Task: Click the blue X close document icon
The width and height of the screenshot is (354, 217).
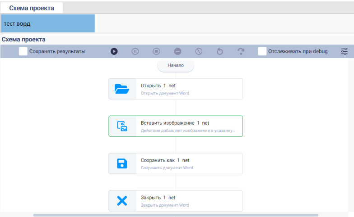Action: coord(122,201)
